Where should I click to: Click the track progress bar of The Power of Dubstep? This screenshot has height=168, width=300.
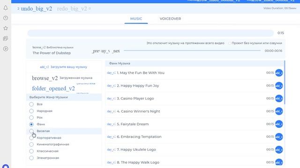[192, 51]
